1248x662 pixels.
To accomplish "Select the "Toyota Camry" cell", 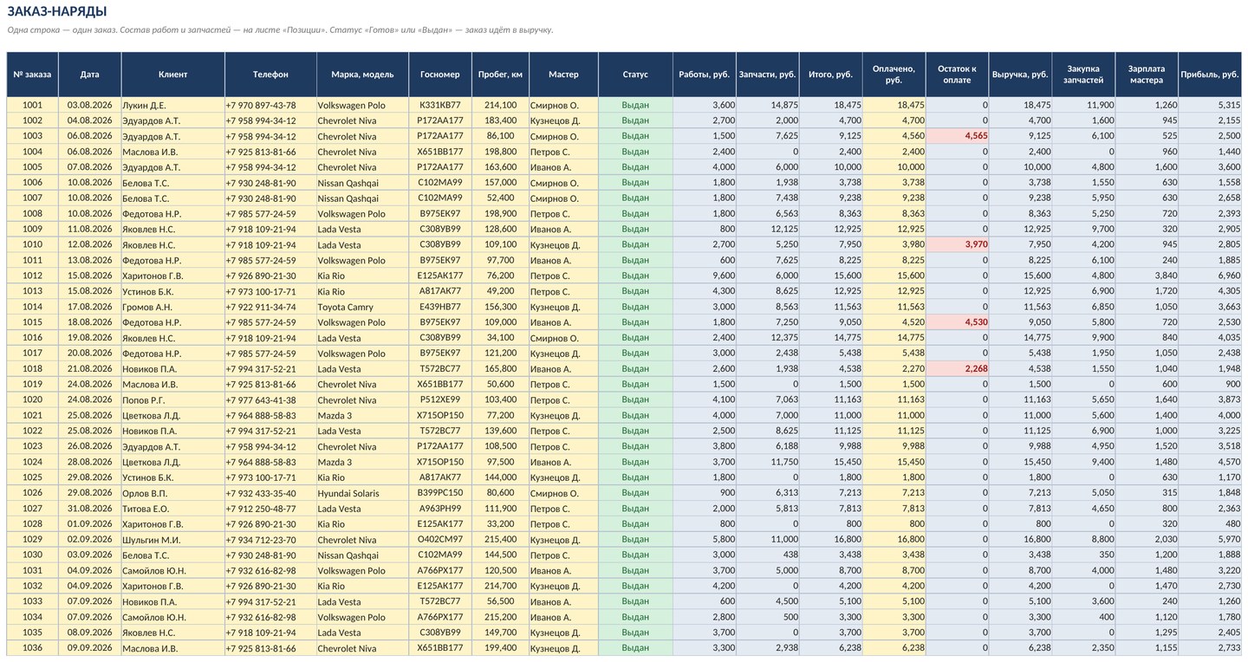I will [x=362, y=307].
